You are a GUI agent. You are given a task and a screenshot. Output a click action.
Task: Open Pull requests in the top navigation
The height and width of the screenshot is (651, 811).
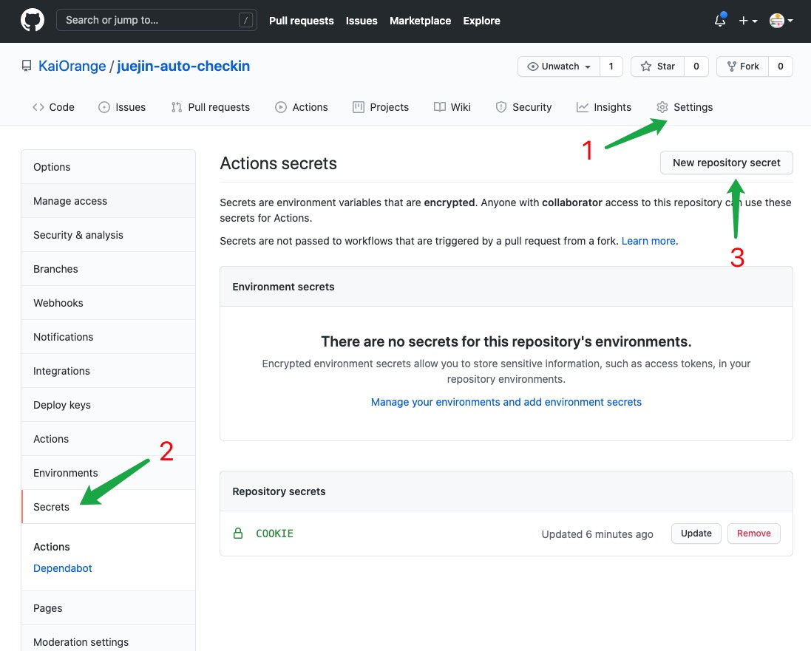[x=302, y=21]
